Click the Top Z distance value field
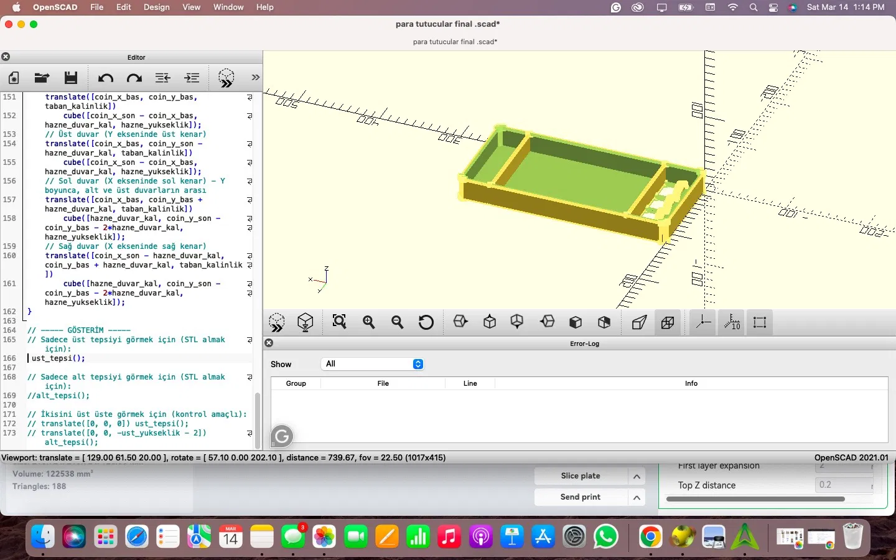The width and height of the screenshot is (896, 560). (x=843, y=485)
